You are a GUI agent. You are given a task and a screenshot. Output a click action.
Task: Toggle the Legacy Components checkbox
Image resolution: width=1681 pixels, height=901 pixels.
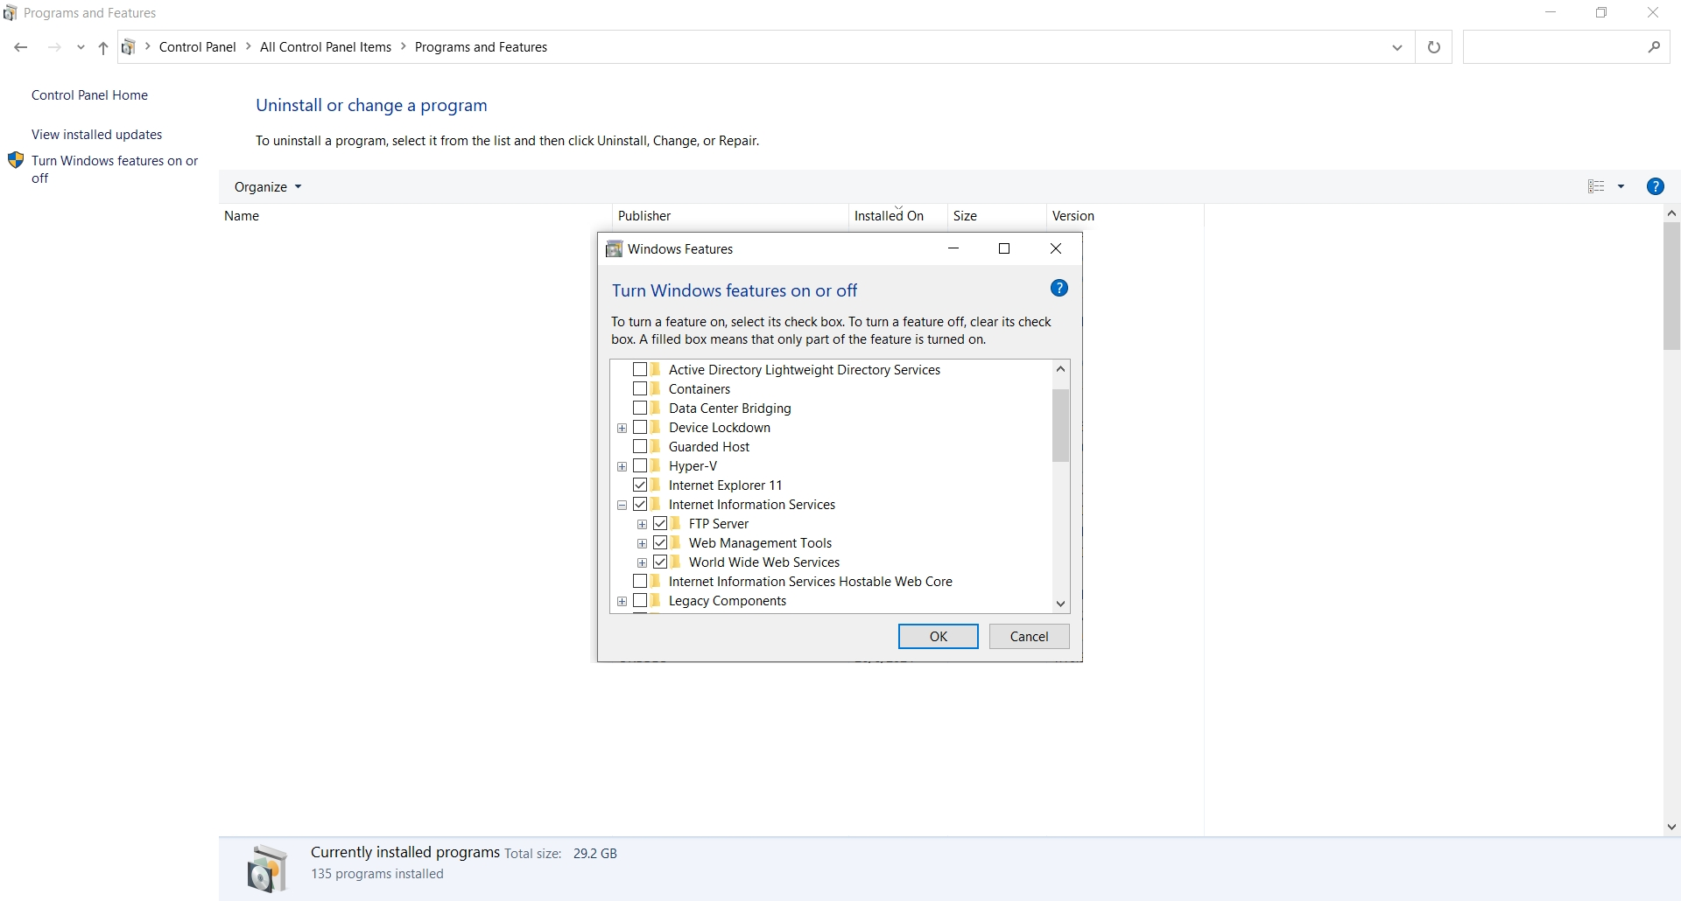[640, 601]
